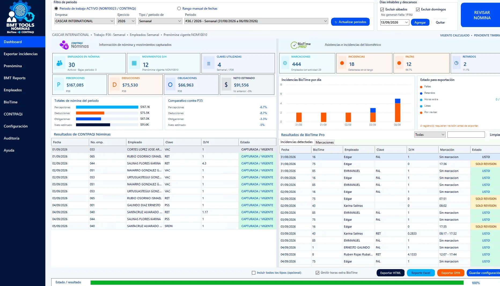This screenshot has width=500, height=286.
Task: Click the Reporte Excel button
Action: pos(421,273)
